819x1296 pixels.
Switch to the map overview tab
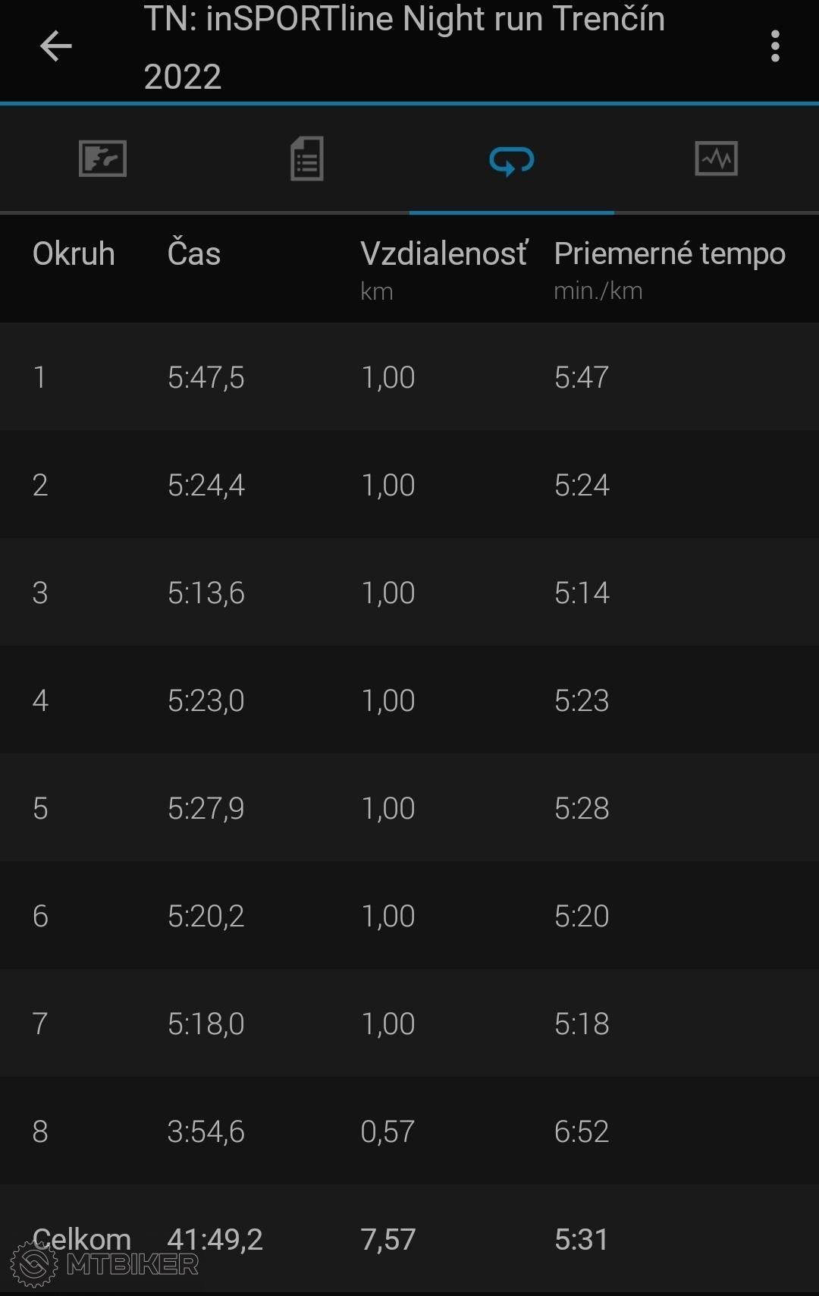(x=102, y=159)
